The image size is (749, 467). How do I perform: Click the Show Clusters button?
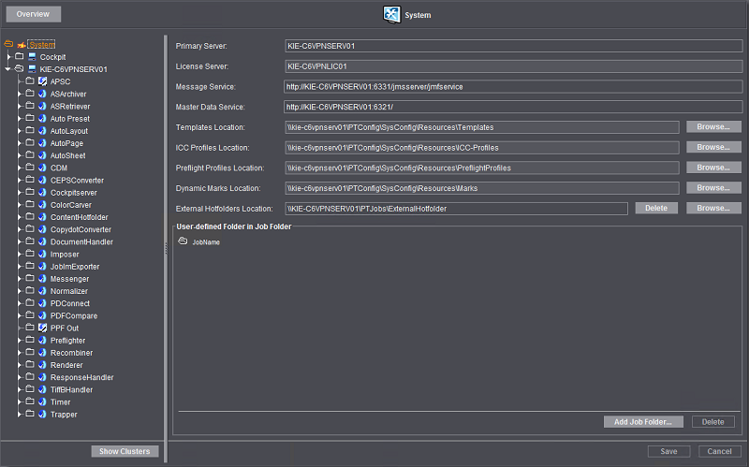[x=125, y=451]
